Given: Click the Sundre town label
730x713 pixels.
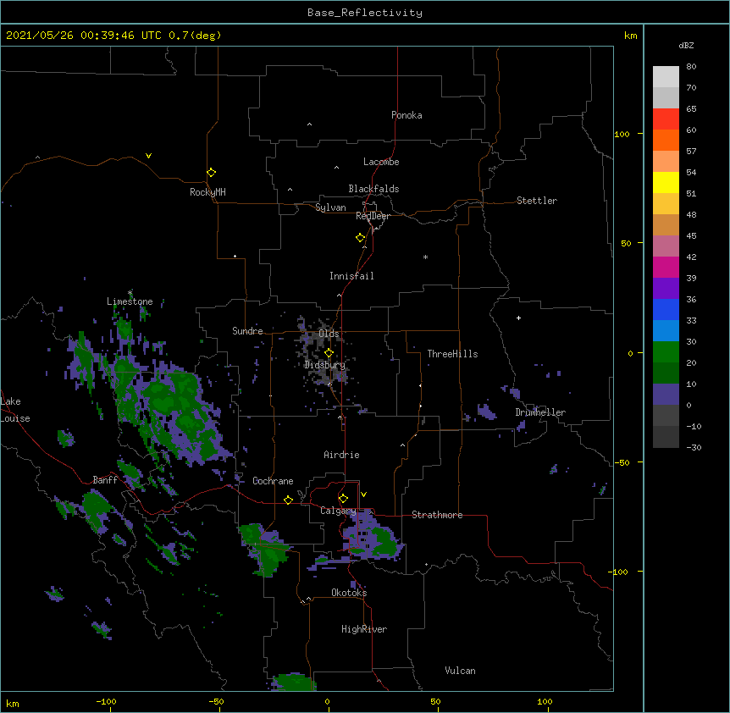Looking at the screenshot, I should [247, 331].
